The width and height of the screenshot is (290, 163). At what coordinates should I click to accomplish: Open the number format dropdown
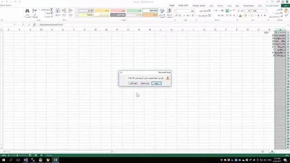click(x=176, y=11)
